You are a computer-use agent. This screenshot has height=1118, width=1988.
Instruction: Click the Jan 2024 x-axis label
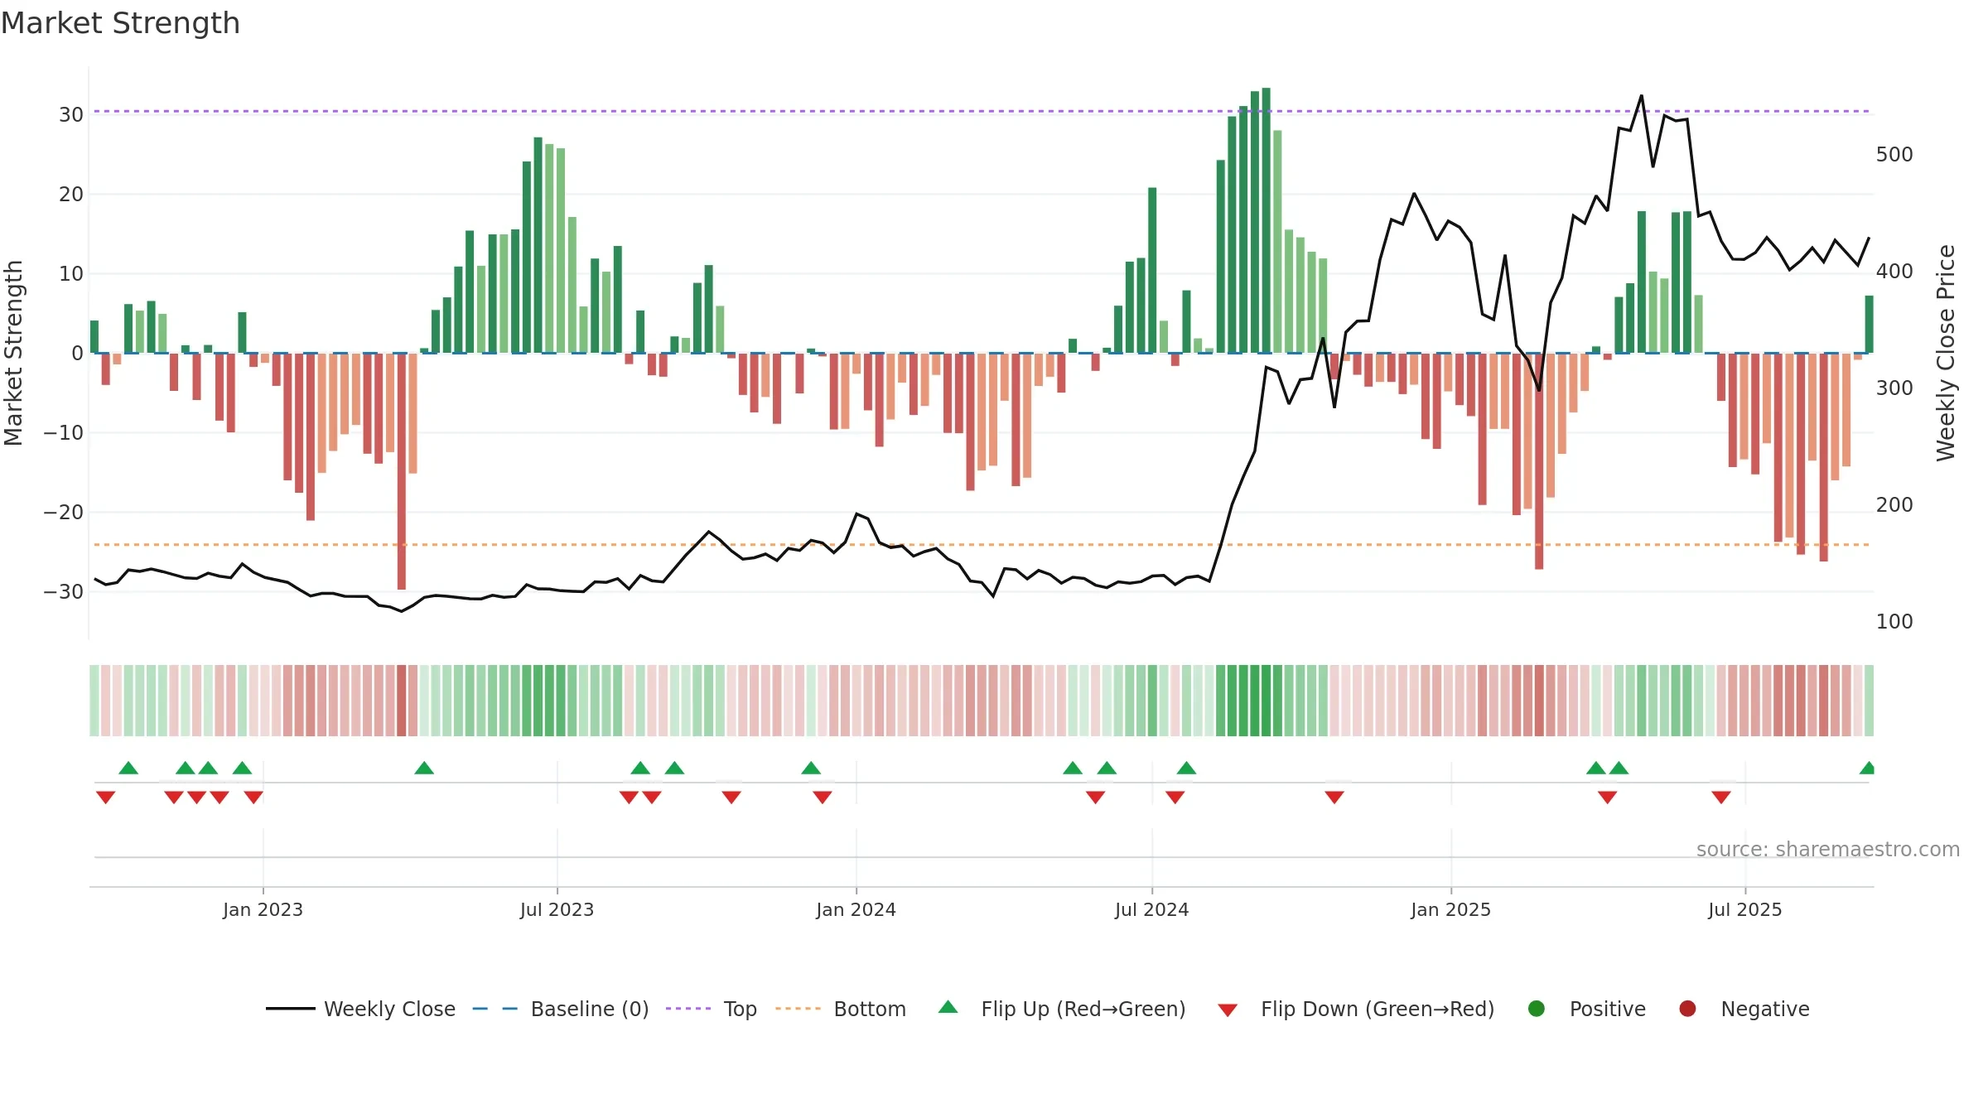click(x=856, y=909)
